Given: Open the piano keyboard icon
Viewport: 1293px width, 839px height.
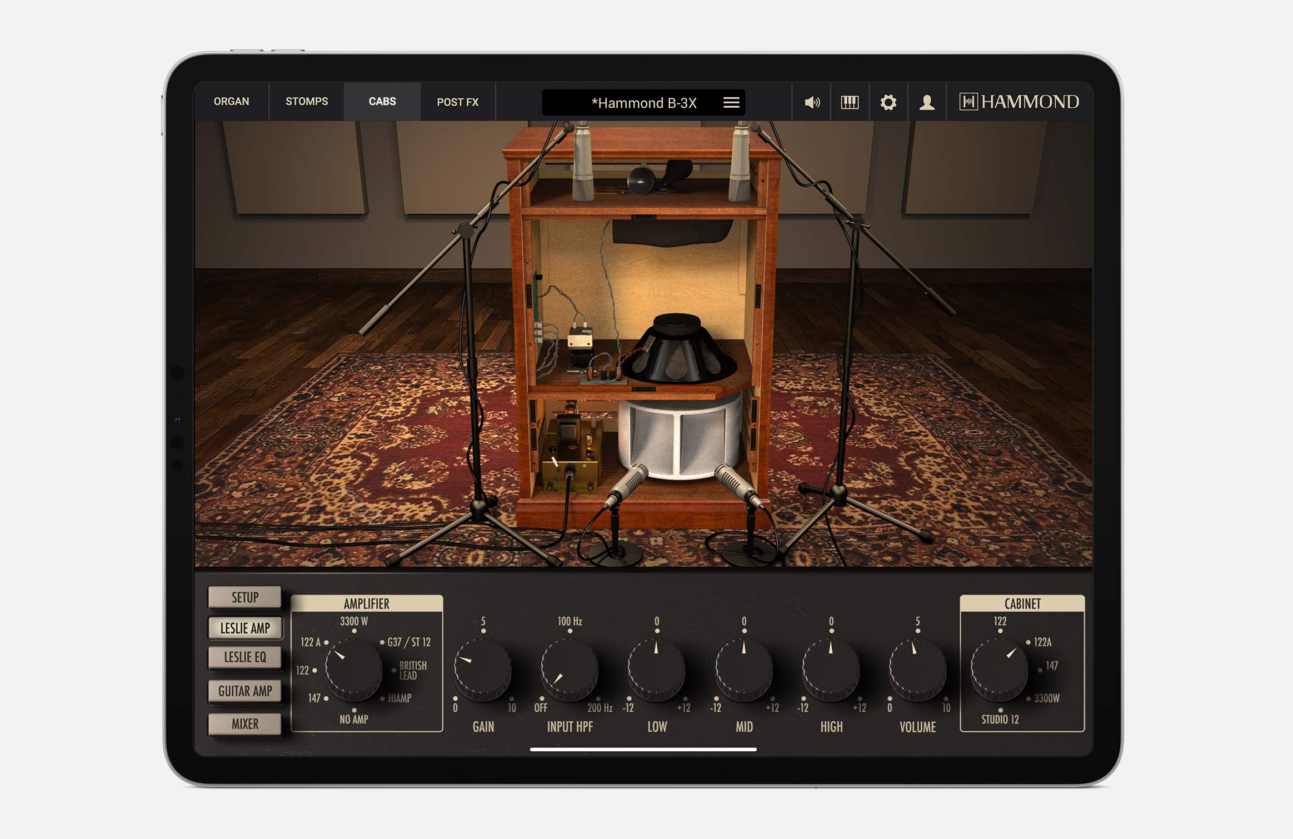Looking at the screenshot, I should click(850, 102).
